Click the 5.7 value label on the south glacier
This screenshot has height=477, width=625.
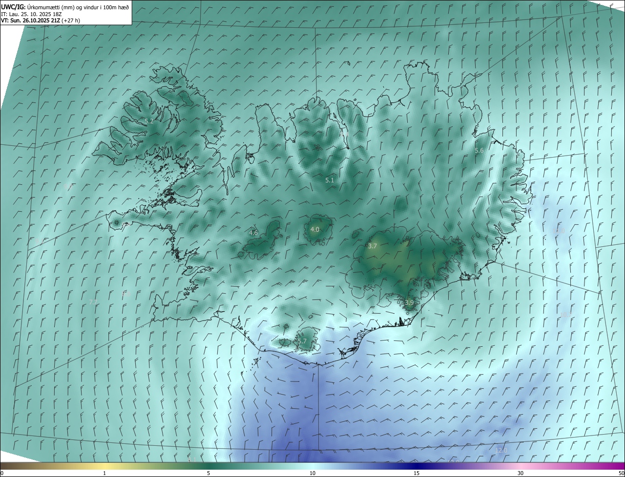point(302,341)
